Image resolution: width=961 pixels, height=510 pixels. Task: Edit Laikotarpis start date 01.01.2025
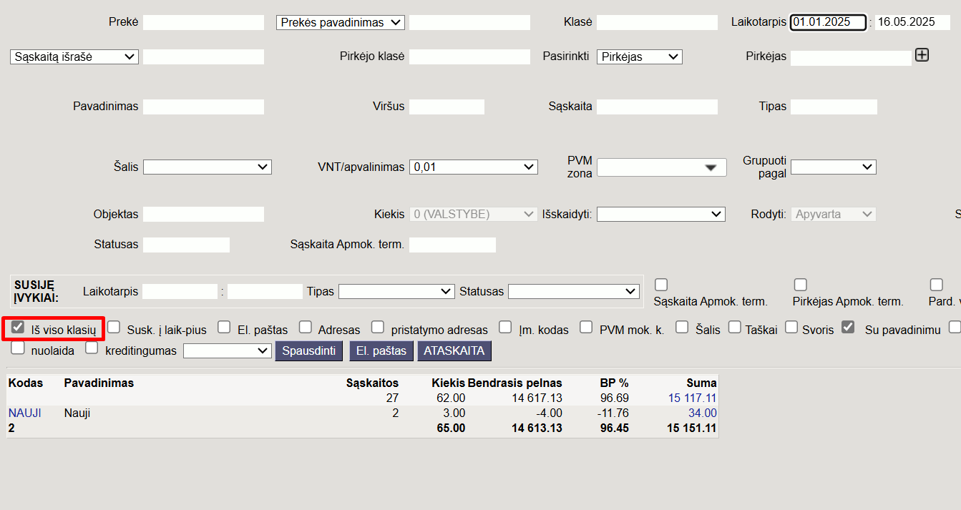(828, 22)
